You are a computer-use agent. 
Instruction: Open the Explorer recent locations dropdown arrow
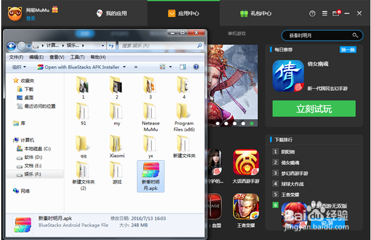pyautogui.click(x=29, y=46)
